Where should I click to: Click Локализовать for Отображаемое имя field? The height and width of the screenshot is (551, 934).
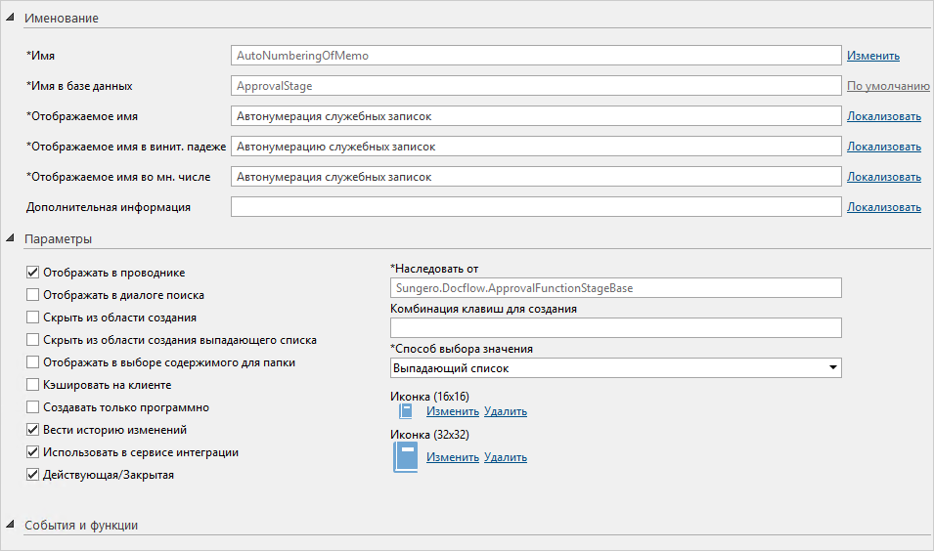click(x=883, y=116)
